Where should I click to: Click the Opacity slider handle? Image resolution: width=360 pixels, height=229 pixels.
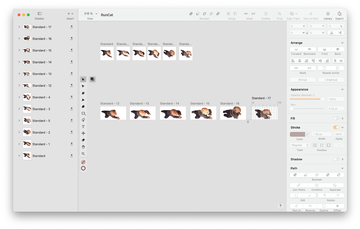click(322, 99)
